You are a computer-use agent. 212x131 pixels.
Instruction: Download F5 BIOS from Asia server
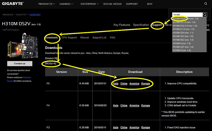pyautogui.click(x=116, y=83)
